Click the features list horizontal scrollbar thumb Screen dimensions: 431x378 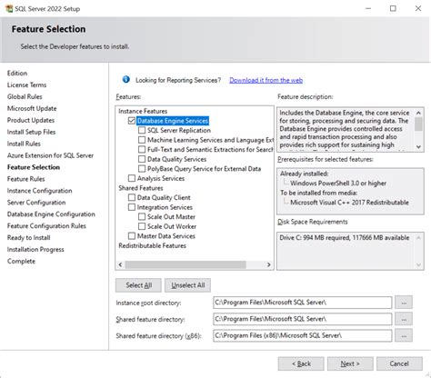tap(185, 264)
